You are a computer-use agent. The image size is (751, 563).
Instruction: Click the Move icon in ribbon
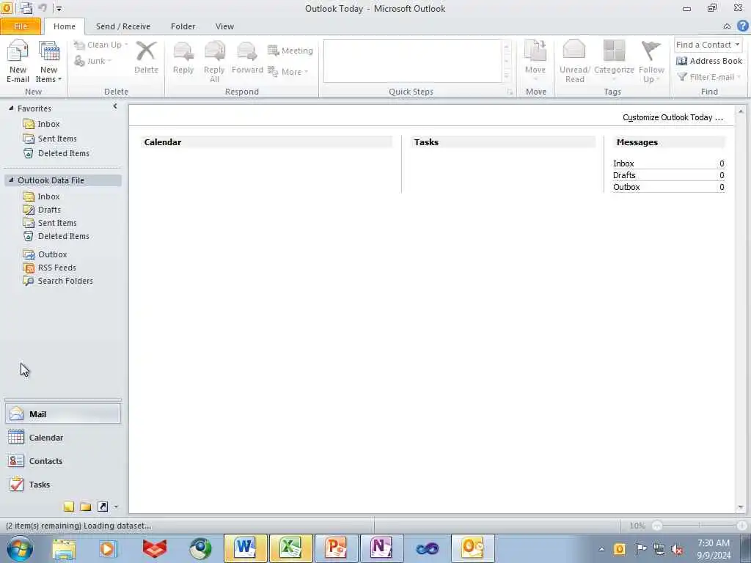pos(535,51)
